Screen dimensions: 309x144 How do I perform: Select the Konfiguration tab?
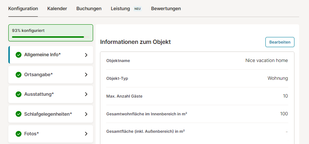[23, 9]
